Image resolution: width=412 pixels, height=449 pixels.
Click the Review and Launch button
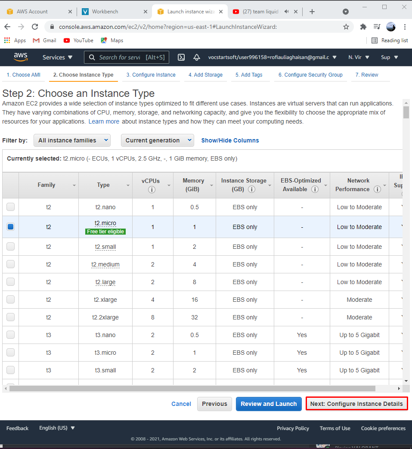269,404
